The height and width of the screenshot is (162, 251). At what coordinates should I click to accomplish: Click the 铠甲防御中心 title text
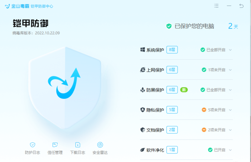coord(42,6)
